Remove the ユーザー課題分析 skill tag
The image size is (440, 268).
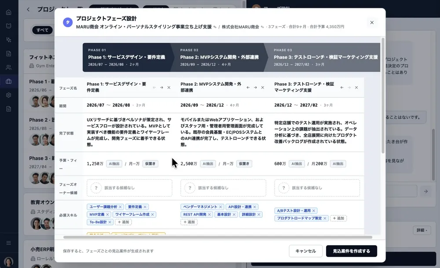click(121, 207)
